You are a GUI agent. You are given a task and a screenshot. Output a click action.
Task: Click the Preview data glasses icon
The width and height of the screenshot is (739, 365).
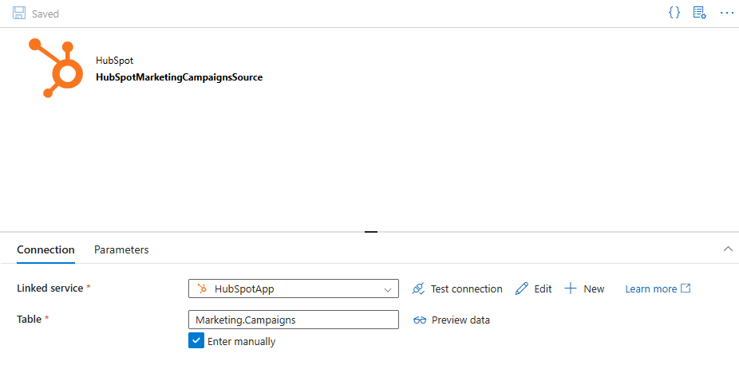point(420,320)
